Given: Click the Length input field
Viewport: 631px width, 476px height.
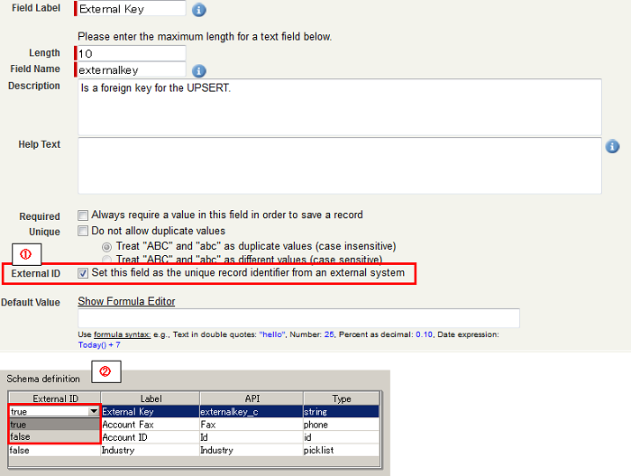Looking at the screenshot, I should (131, 53).
